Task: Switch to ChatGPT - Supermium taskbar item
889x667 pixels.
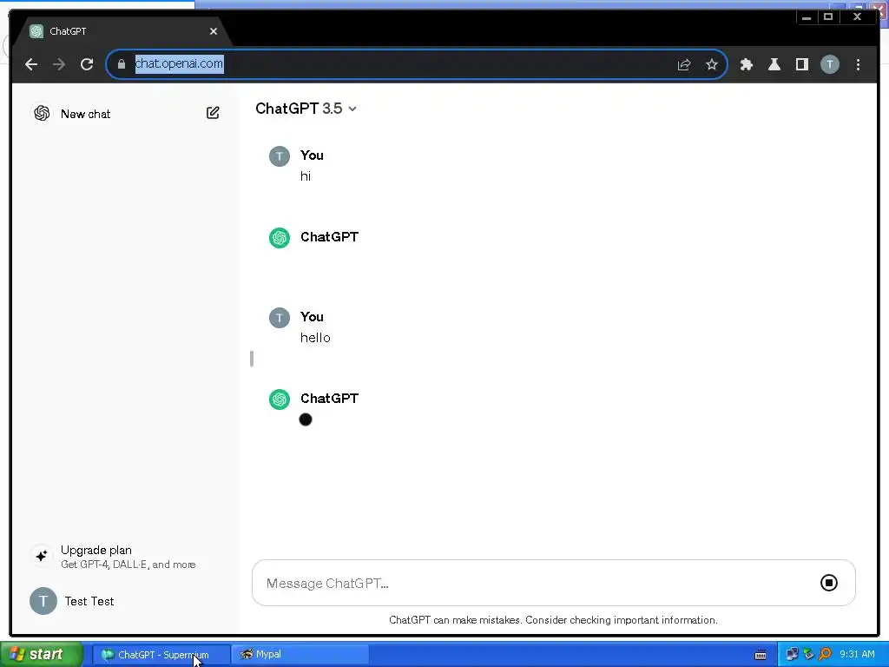Action: tap(161, 655)
